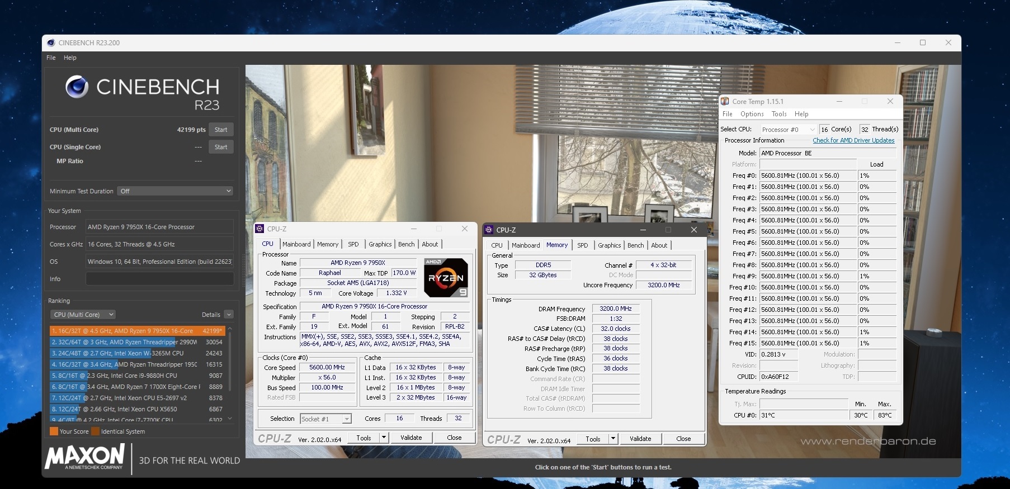Click the VID value 0.2813 v
This screenshot has width=1010, height=489.
tap(778, 354)
